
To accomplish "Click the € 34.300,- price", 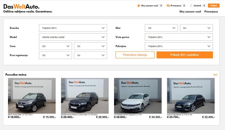I will click(x=155, y=117).
